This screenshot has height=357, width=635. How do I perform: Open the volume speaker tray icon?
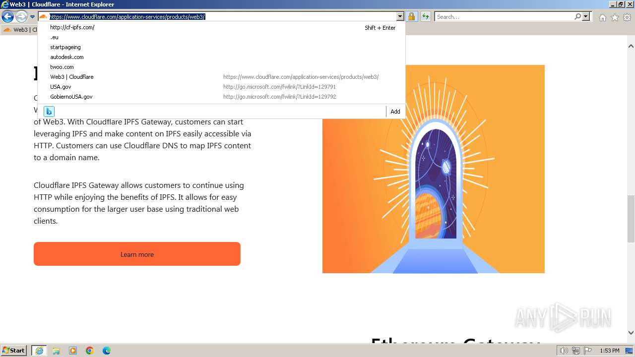coord(564,351)
